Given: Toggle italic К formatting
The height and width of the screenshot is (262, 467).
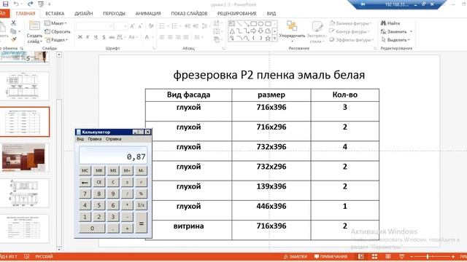Looking at the screenshot, I should [x=88, y=37].
